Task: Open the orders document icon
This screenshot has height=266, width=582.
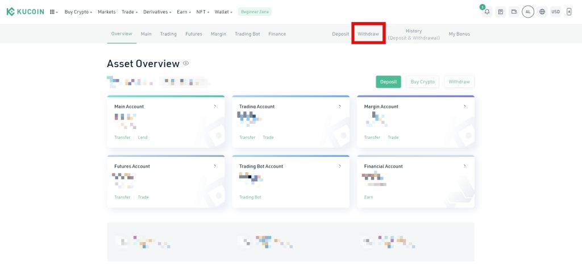Action: pos(500,12)
